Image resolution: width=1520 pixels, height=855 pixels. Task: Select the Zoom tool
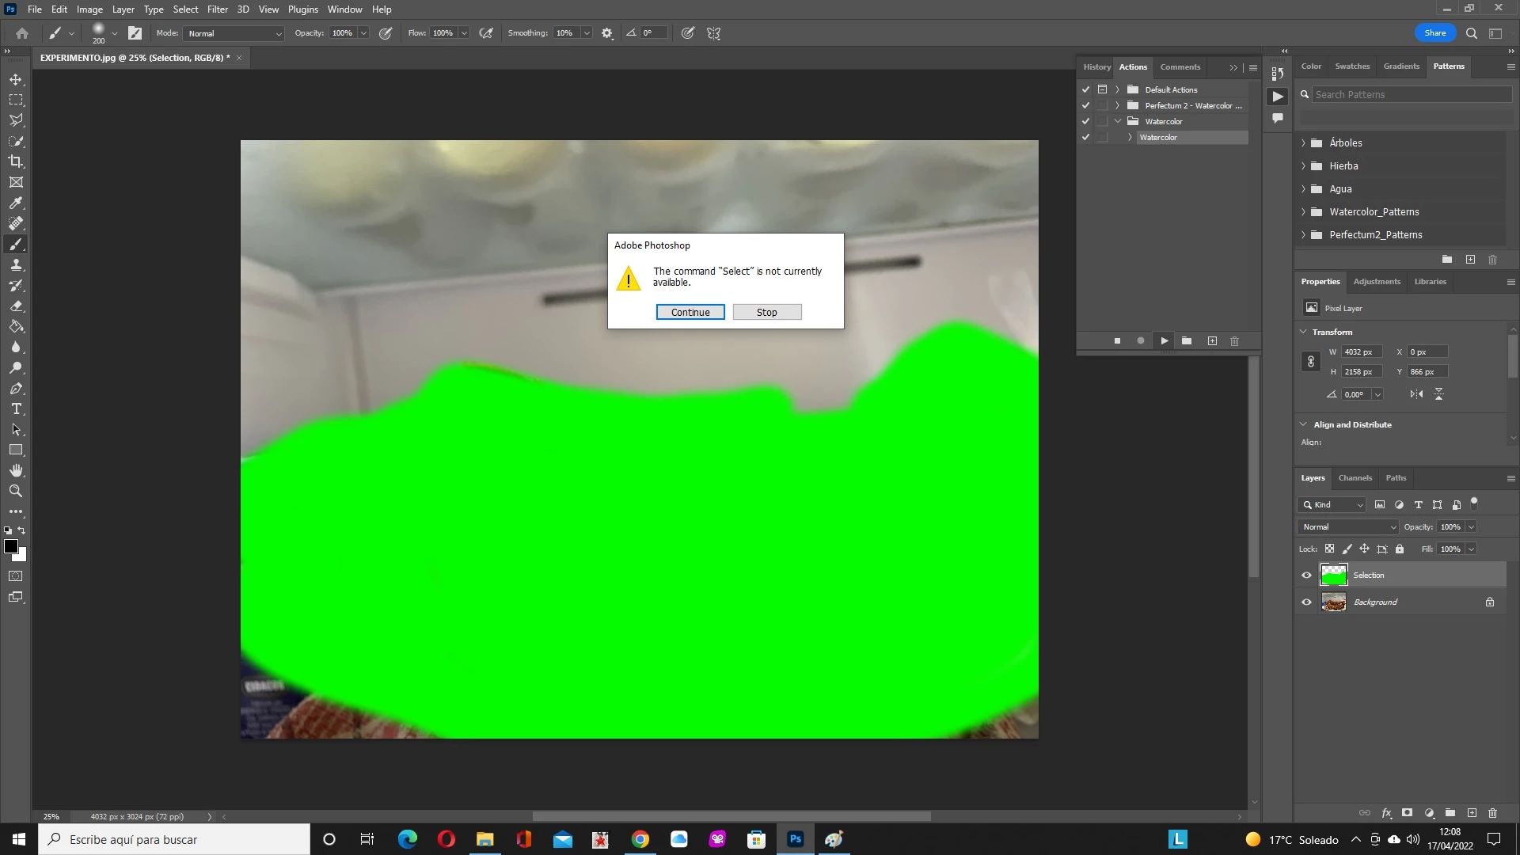16,491
